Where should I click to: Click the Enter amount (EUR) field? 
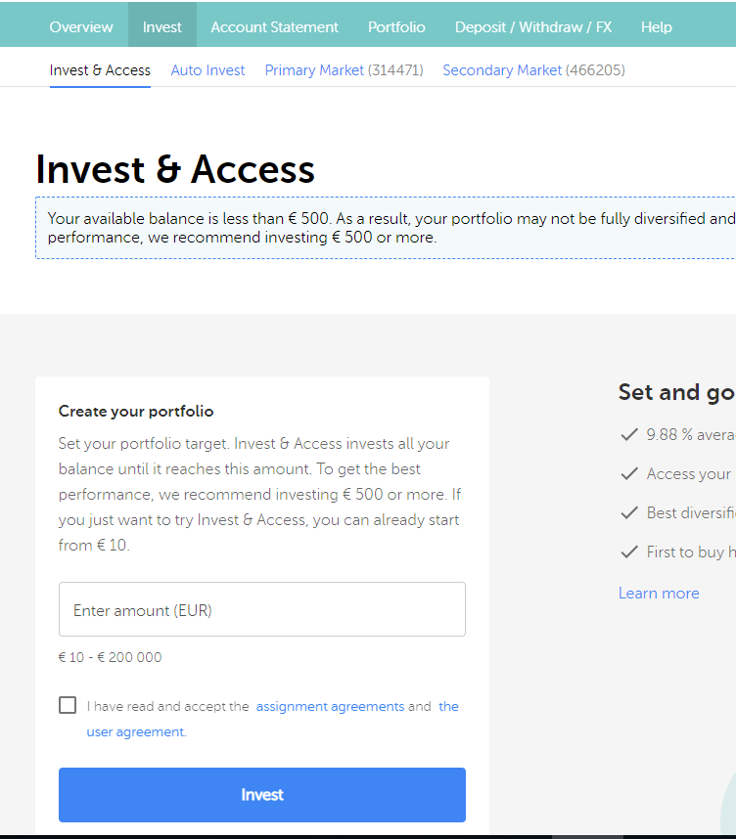(x=262, y=610)
